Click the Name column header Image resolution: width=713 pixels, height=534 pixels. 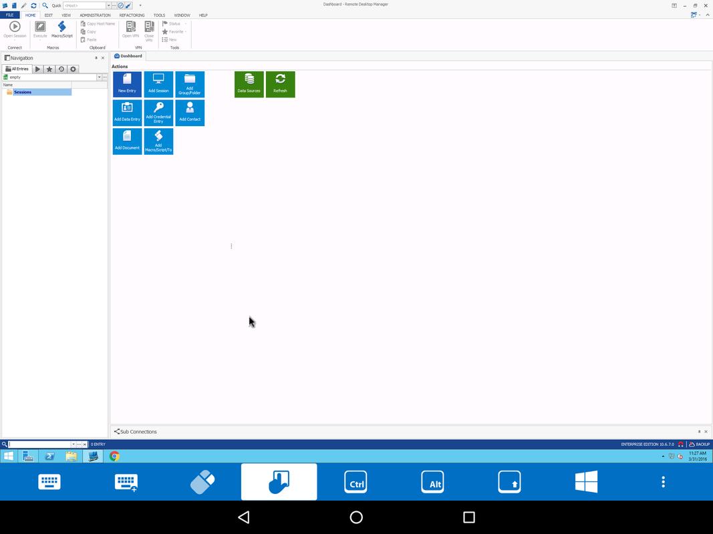coord(36,85)
